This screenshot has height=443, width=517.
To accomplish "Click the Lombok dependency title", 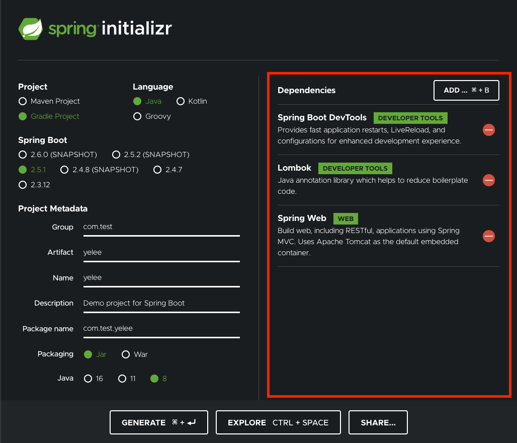I will coord(294,168).
